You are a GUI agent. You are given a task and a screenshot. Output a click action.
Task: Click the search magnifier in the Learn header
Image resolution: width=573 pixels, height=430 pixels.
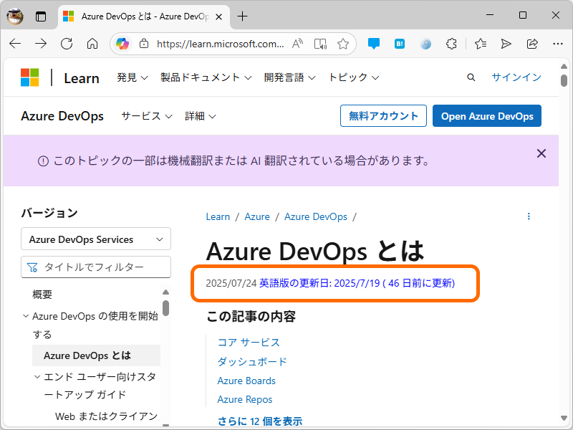pos(471,77)
